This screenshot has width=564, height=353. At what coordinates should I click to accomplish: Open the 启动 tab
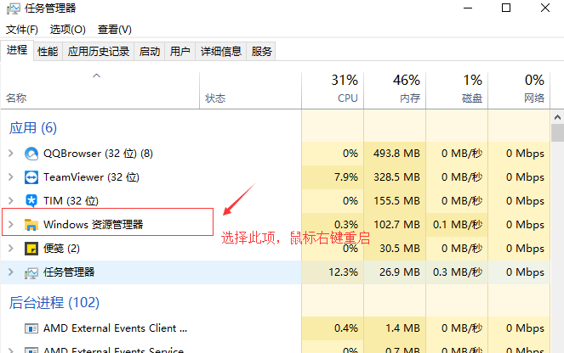(x=150, y=52)
